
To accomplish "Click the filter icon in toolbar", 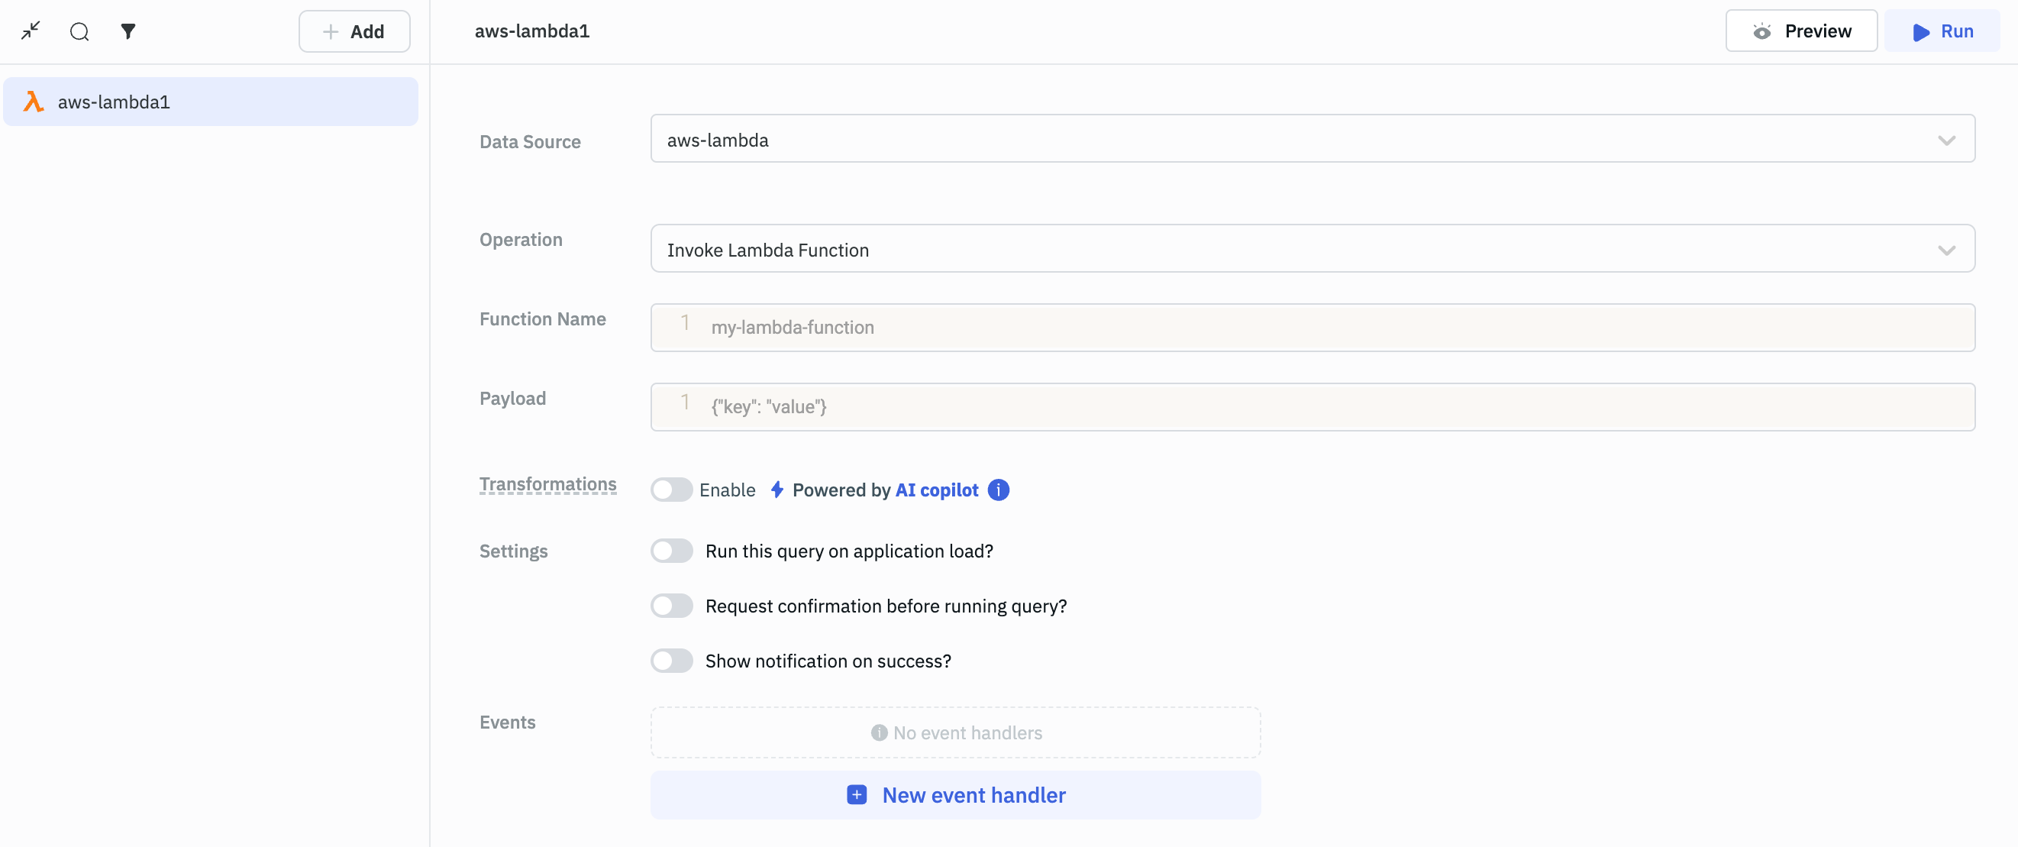I will [128, 31].
